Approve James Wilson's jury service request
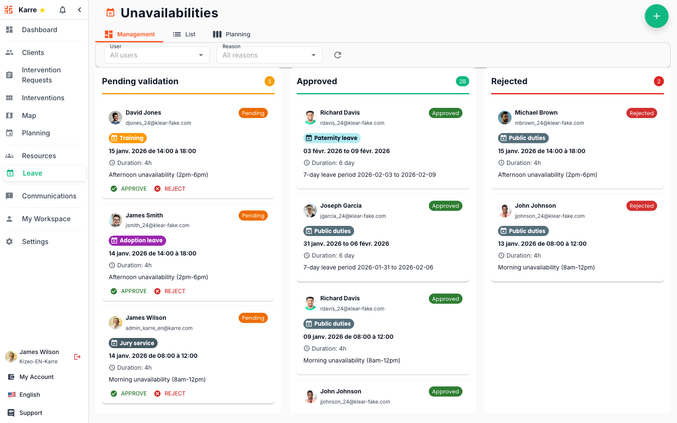 click(129, 393)
